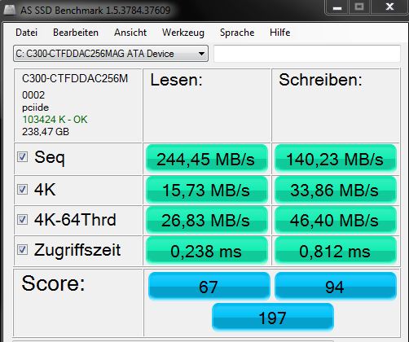Expand the C300-CTFDDAC256MAG drive dropdown
This screenshot has height=342, width=409.
coord(111,54)
